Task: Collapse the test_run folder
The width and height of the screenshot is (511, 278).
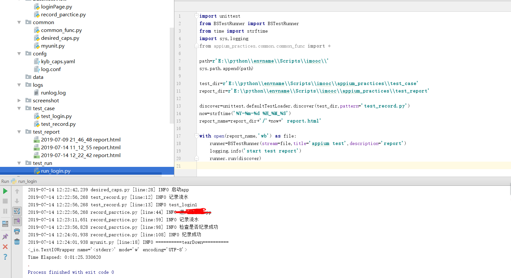Action: pyautogui.click(x=19, y=163)
